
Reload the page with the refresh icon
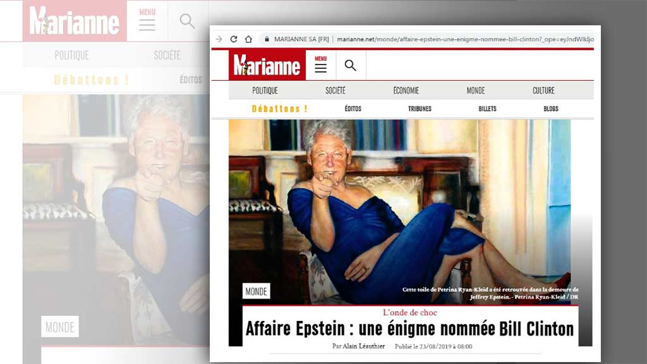click(x=234, y=39)
